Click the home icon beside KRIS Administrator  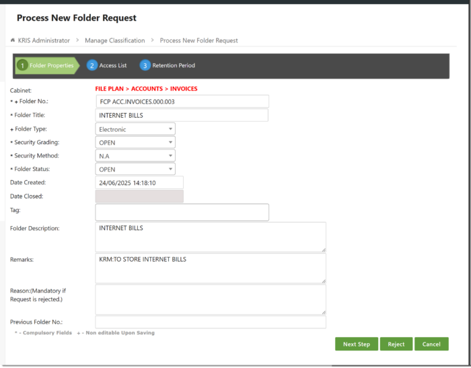(13, 40)
